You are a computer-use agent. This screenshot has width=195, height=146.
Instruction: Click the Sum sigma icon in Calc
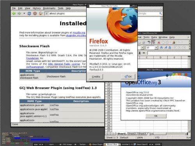140,53
